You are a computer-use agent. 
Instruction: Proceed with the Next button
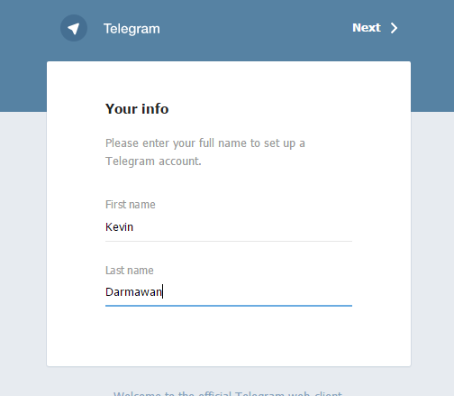point(375,28)
